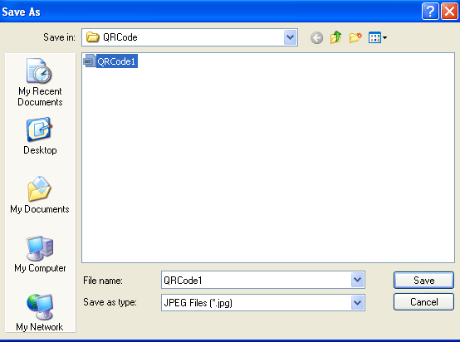Open the View Menu icon
The image size is (460, 342).
375,37
